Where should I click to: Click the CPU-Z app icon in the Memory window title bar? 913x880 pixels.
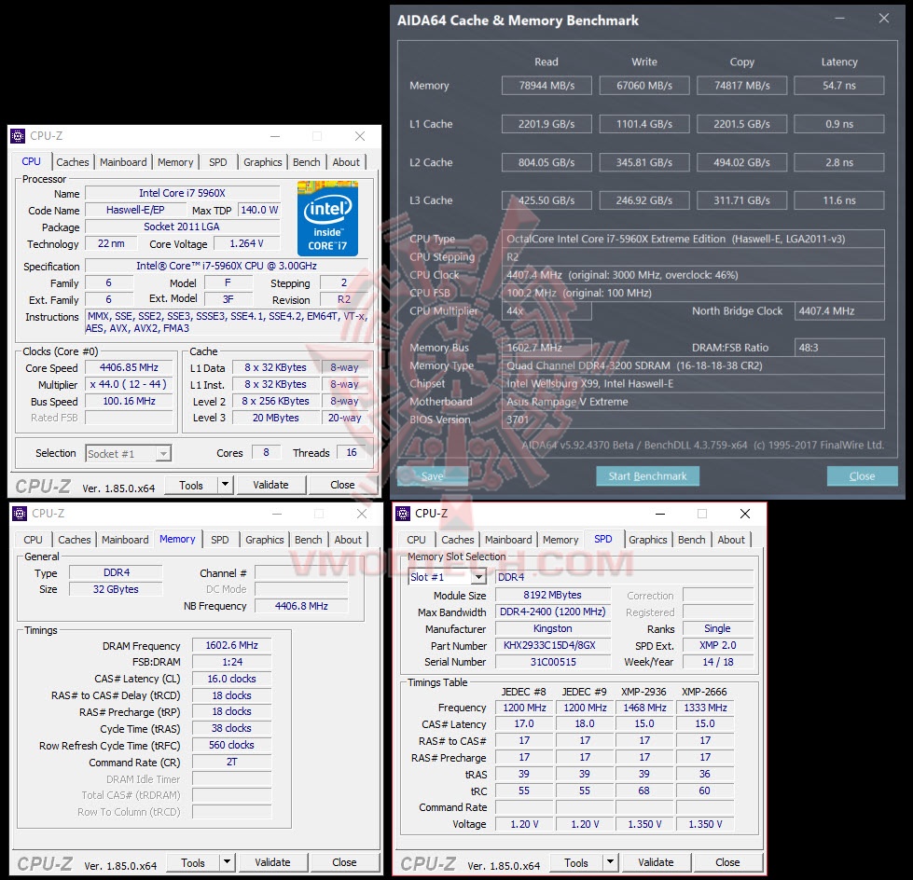point(20,514)
